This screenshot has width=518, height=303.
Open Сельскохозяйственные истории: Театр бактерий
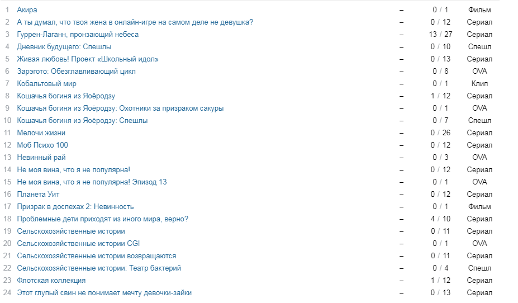click(99, 268)
